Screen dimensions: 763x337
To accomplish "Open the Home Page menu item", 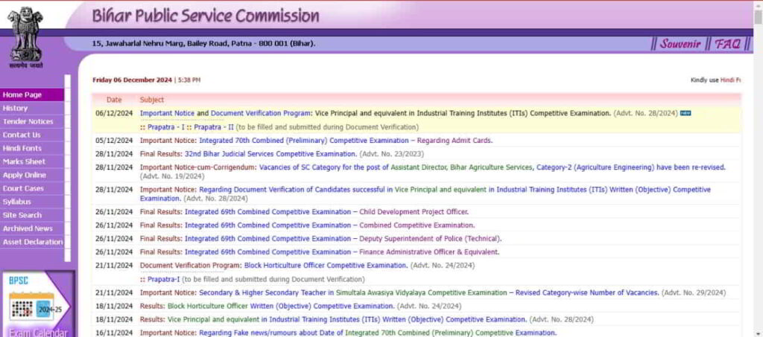I will click(31, 94).
